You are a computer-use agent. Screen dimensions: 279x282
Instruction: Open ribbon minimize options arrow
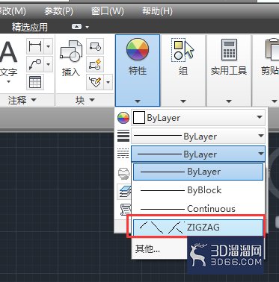(x=88, y=27)
